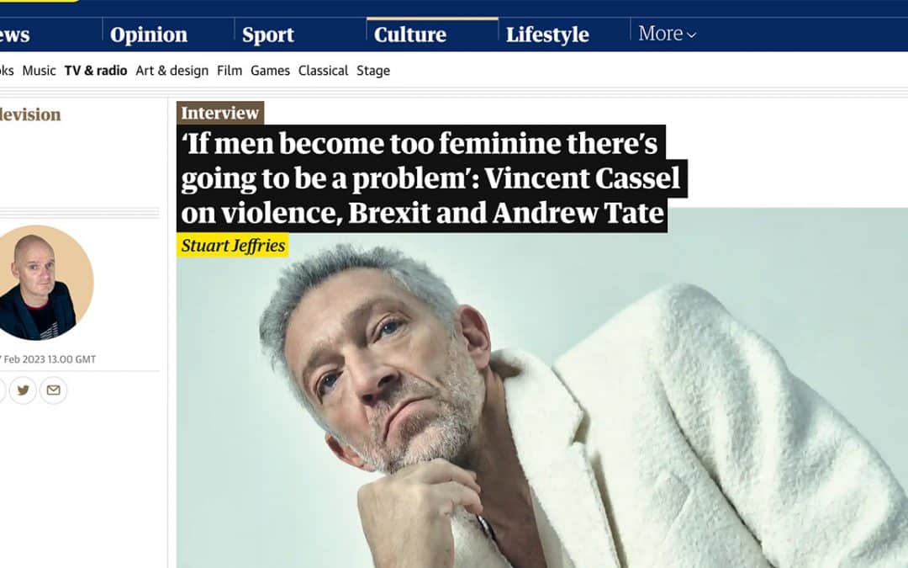Open the Music subsection
The width and height of the screenshot is (908, 568).
tap(39, 71)
